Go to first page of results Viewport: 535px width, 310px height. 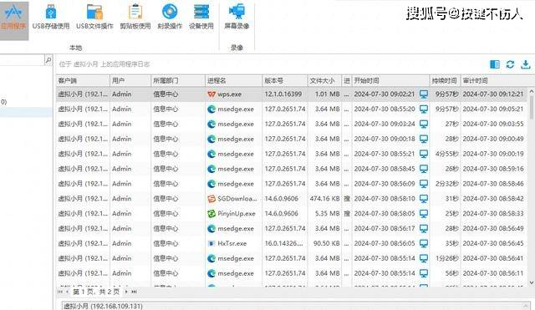(60, 292)
